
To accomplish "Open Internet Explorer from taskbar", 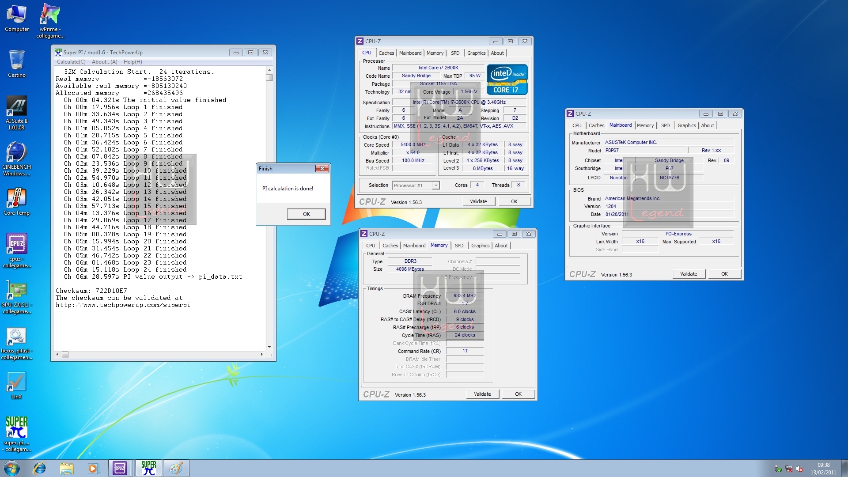I will point(40,468).
